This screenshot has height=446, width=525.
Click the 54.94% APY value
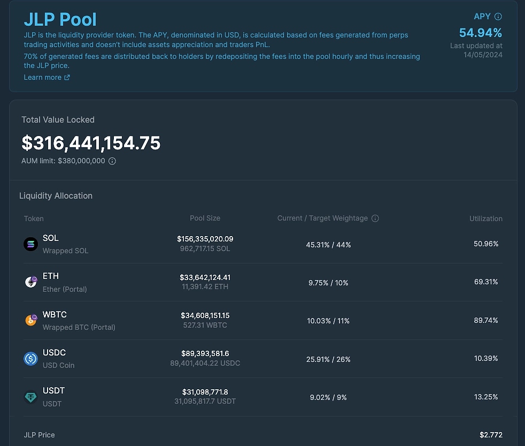point(481,33)
